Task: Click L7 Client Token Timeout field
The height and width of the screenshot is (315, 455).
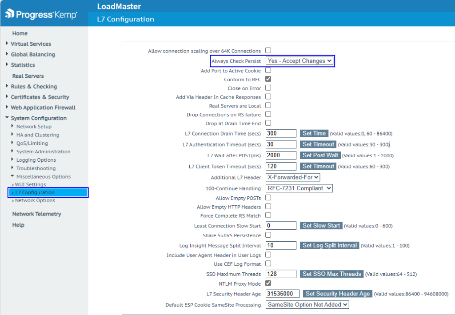Action: click(281, 167)
